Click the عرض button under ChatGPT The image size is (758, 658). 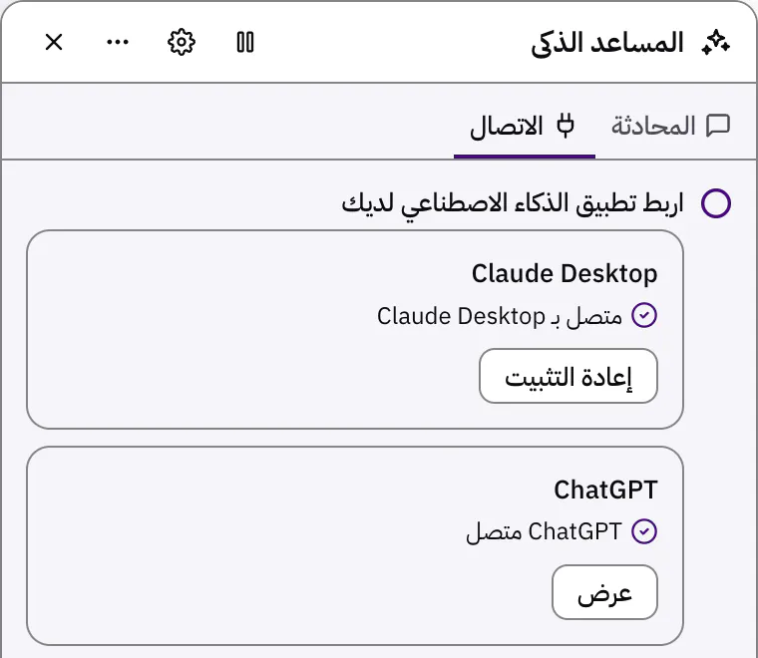tap(604, 592)
